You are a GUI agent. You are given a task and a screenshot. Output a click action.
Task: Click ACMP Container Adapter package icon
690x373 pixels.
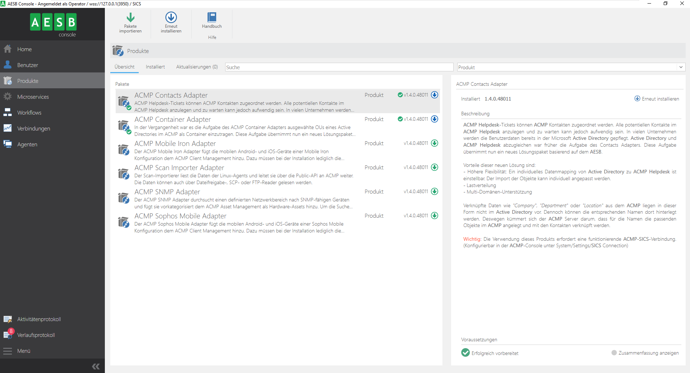[124, 126]
